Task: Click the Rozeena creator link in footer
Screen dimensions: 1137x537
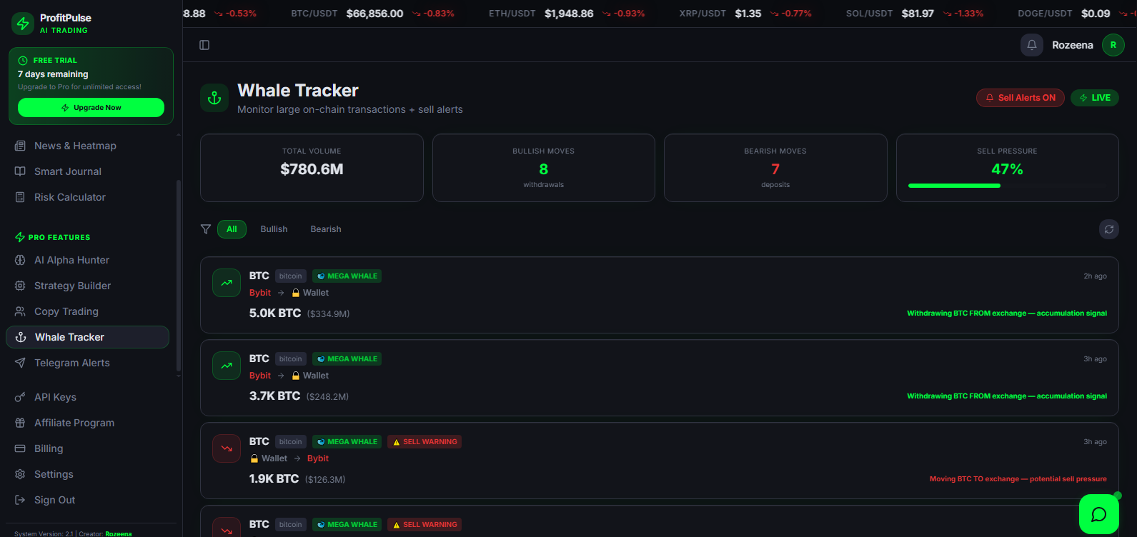Action: [119, 533]
